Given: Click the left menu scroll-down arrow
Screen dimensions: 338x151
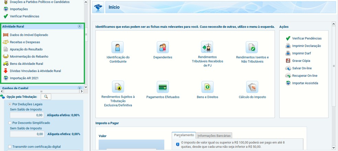Looking at the screenshot, I should pos(86,87).
